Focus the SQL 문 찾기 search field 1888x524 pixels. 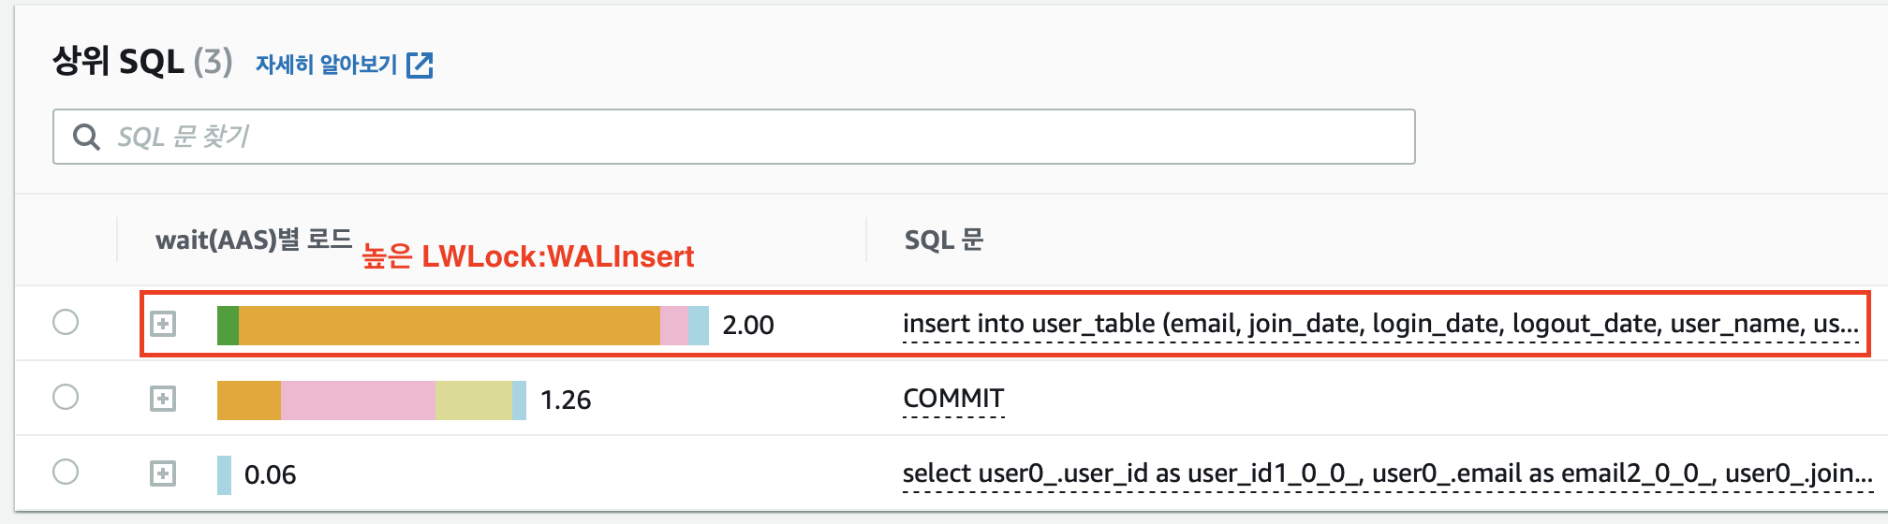[x=734, y=137]
